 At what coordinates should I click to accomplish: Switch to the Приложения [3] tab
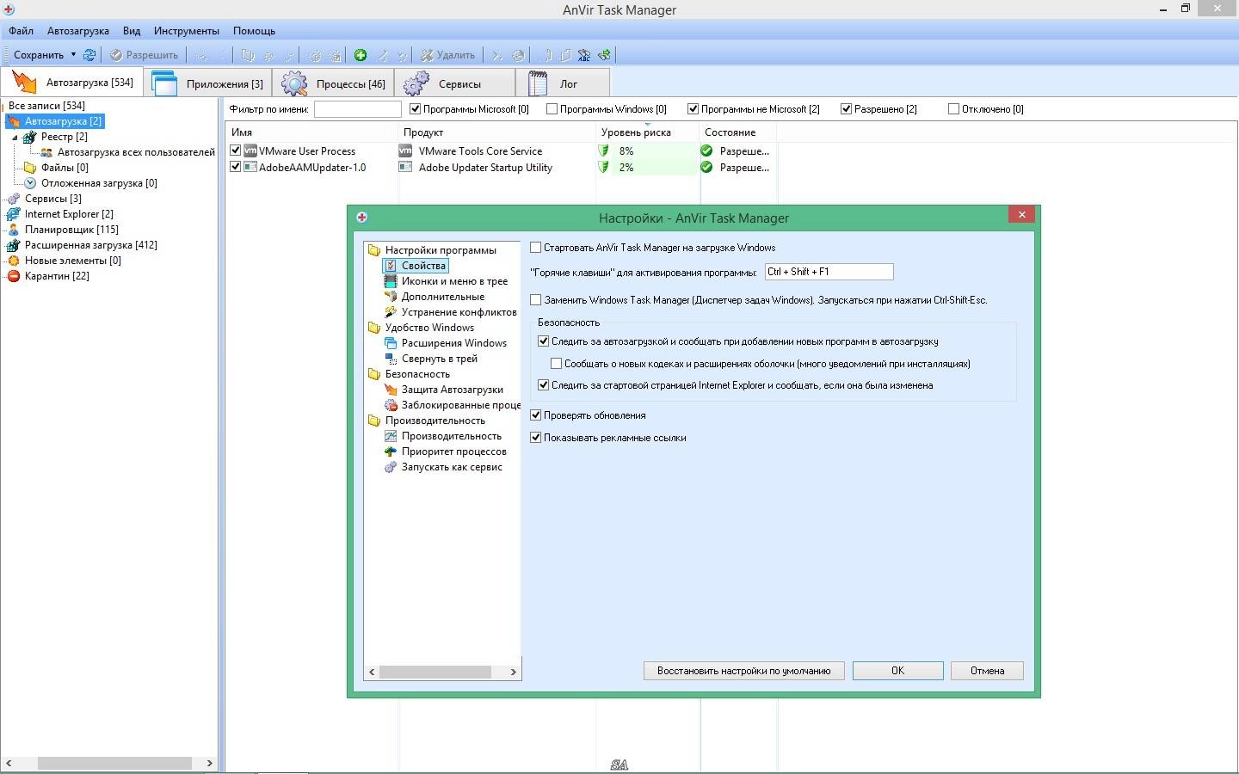pyautogui.click(x=209, y=83)
